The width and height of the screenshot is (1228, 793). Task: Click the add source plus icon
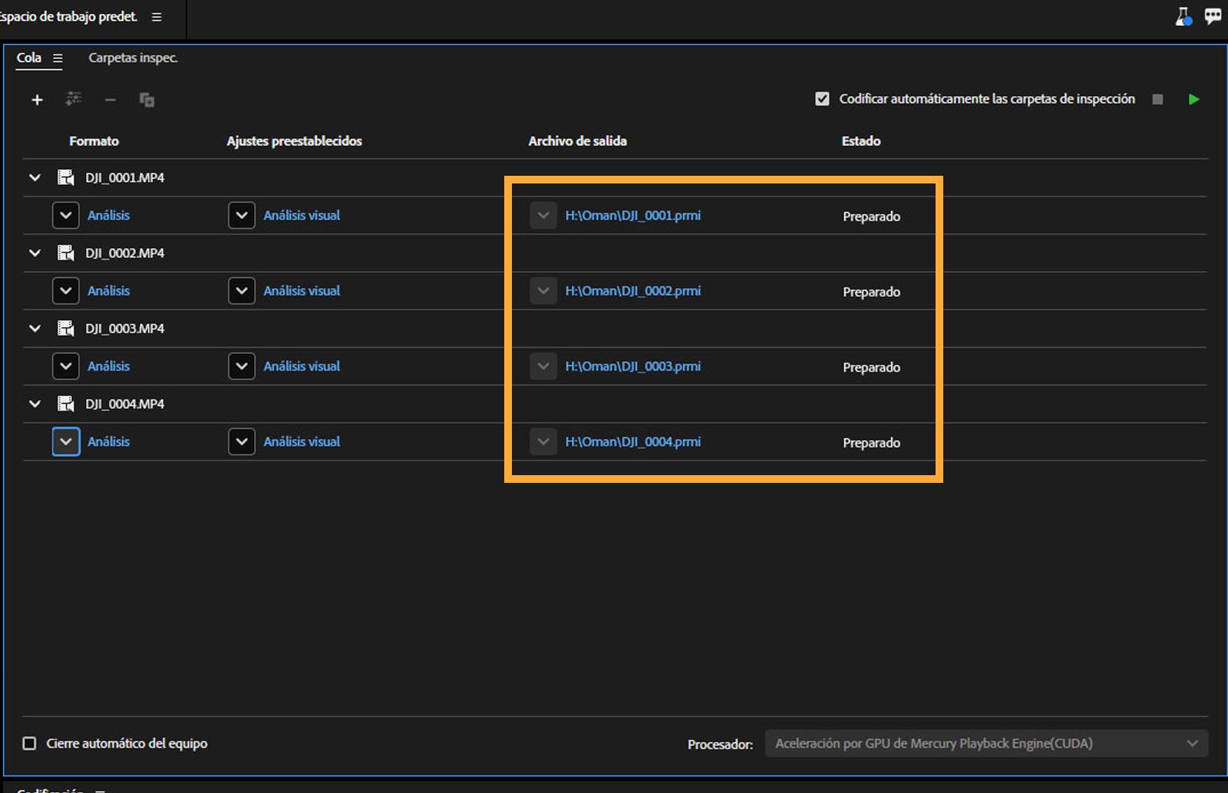point(37,100)
